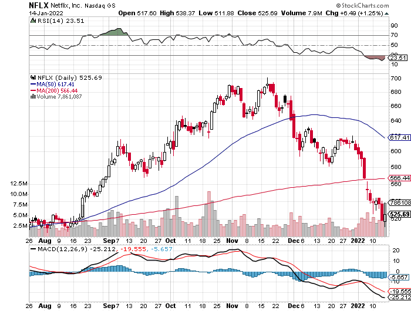Viewport: 411px width, 311px height.
Task: Click the Nasdaq GS exchange label
Action: coord(100,6)
